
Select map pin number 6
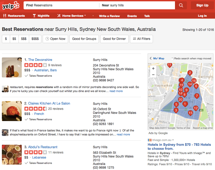click(196, 86)
